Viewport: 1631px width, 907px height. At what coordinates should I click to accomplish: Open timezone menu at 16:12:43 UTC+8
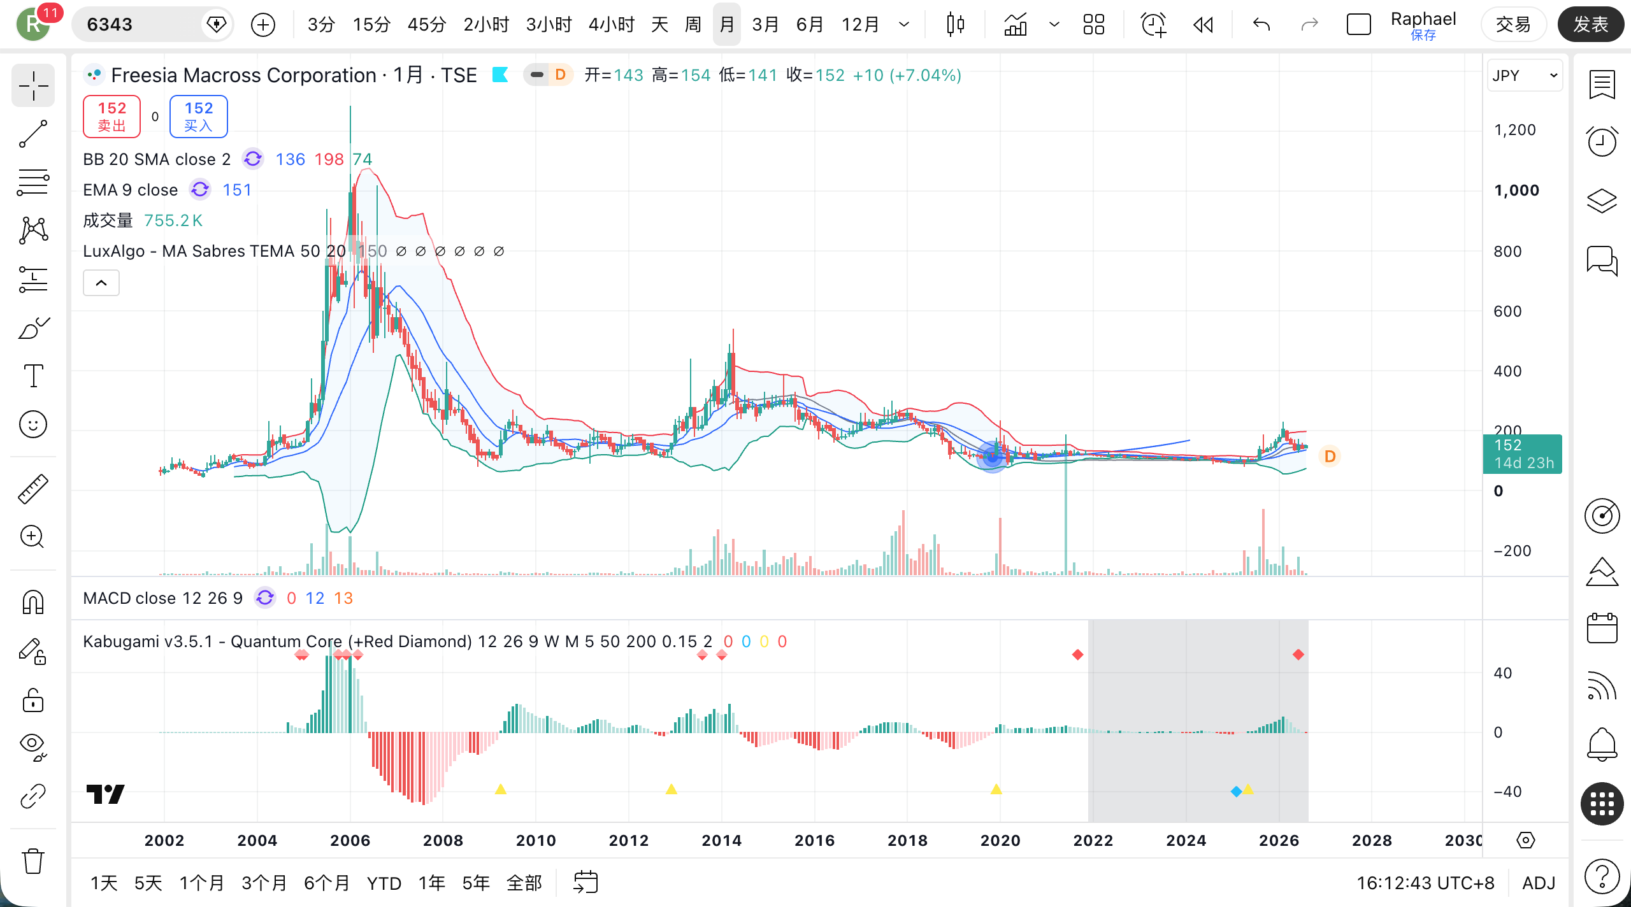pyautogui.click(x=1425, y=883)
